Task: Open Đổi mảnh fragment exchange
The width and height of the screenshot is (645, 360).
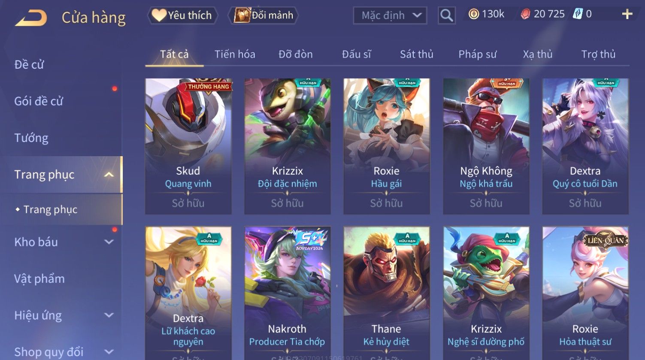Action: [263, 15]
